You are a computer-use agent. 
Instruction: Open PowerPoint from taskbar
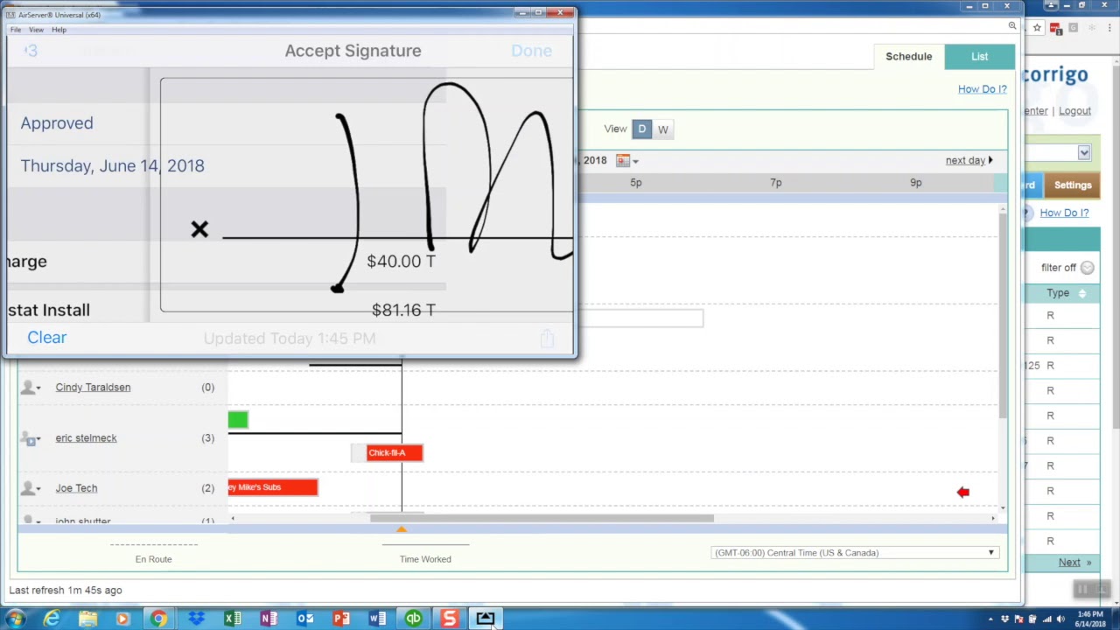point(341,619)
